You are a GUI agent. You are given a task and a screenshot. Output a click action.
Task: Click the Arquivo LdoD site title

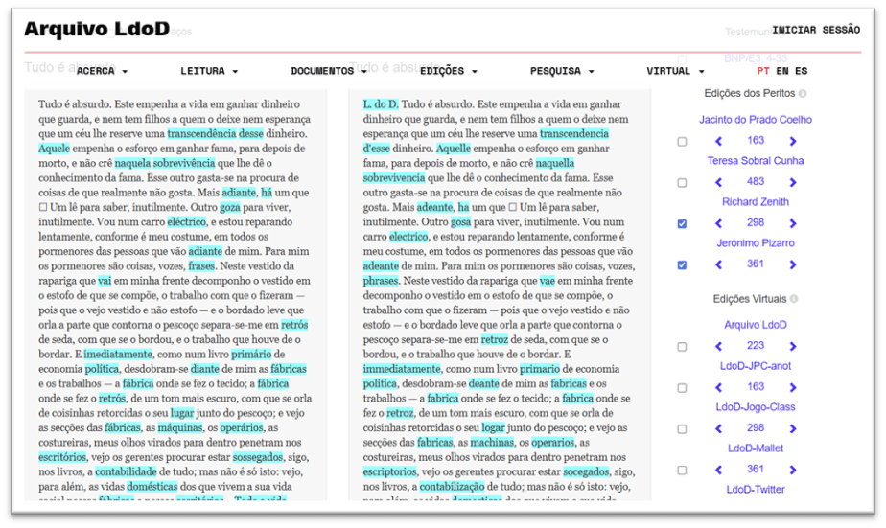(97, 29)
